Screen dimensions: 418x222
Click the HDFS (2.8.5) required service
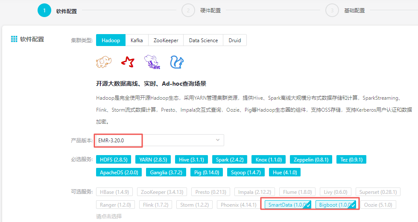[114, 159]
